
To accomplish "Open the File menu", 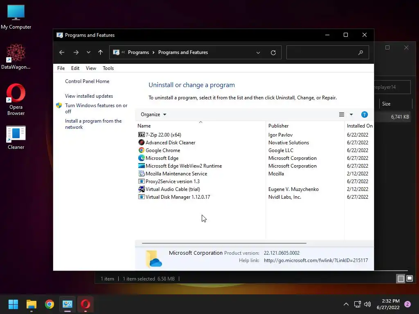I will (x=61, y=68).
